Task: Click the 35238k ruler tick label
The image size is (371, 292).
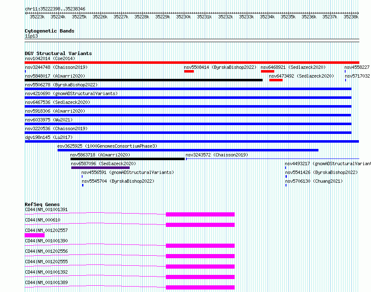Action: [x=351, y=17]
